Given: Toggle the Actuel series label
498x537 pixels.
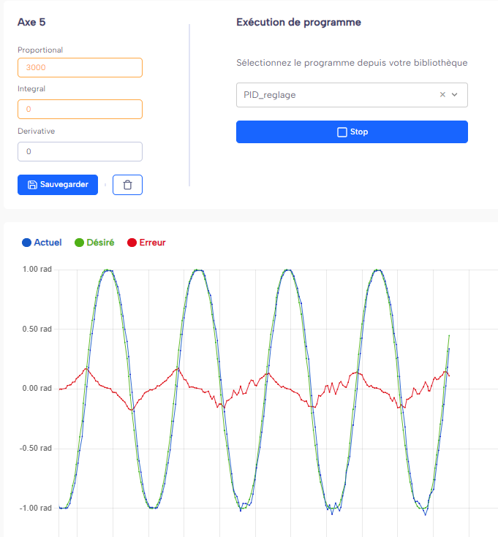Looking at the screenshot, I should point(48,243).
